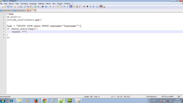
Task: Click the Stop Recording macro icon
Action: tap(87, 7)
